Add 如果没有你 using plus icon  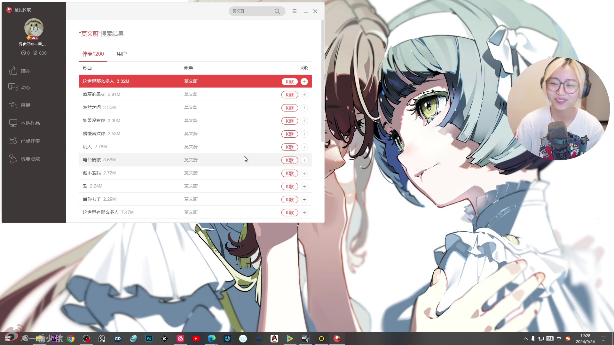tap(304, 121)
